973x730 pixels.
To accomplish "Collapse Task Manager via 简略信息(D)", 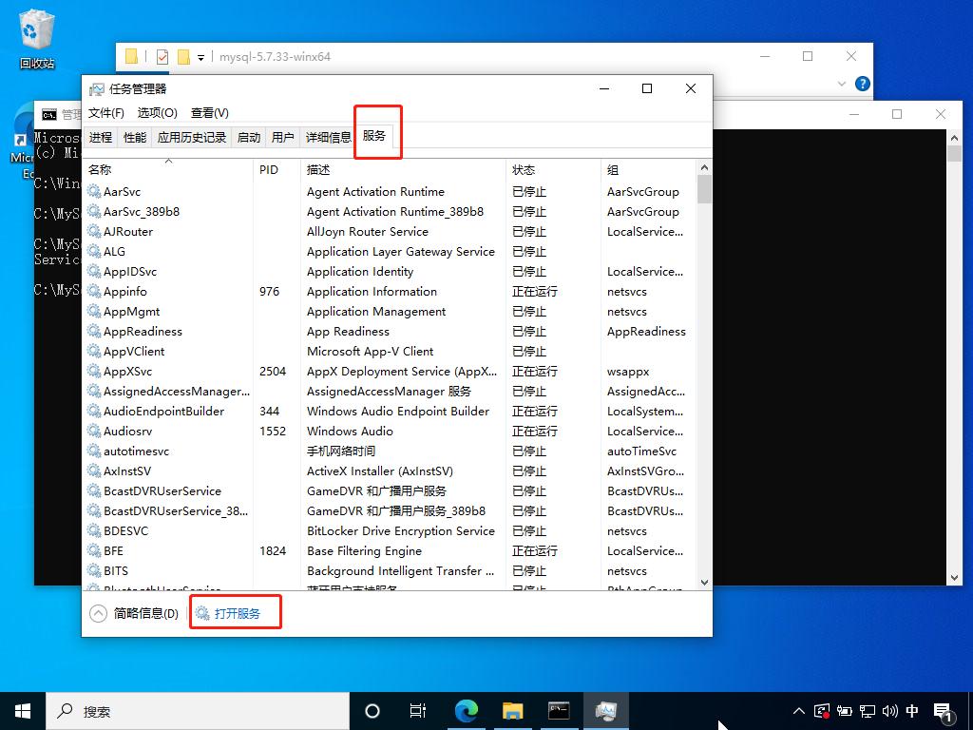I will tap(134, 613).
